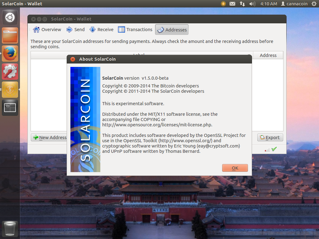Click the SolarCoin launcher icon
This screenshot has height=239, width=319.
click(x=10, y=90)
